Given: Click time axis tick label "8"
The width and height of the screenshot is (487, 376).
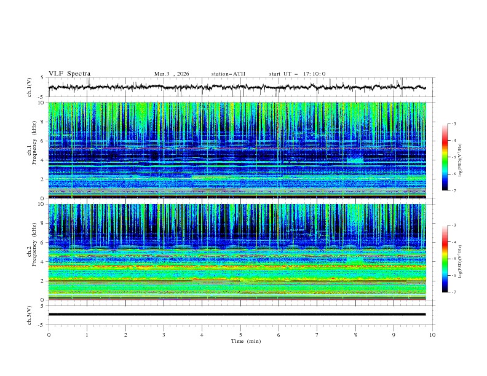Looking at the screenshot, I should [x=355, y=335].
